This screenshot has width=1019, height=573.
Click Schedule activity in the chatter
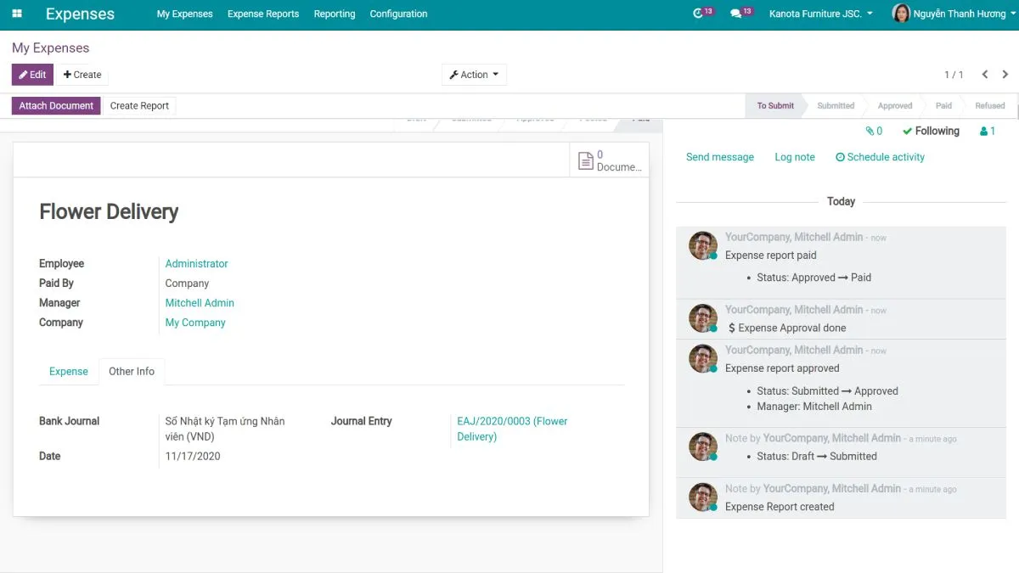point(880,157)
